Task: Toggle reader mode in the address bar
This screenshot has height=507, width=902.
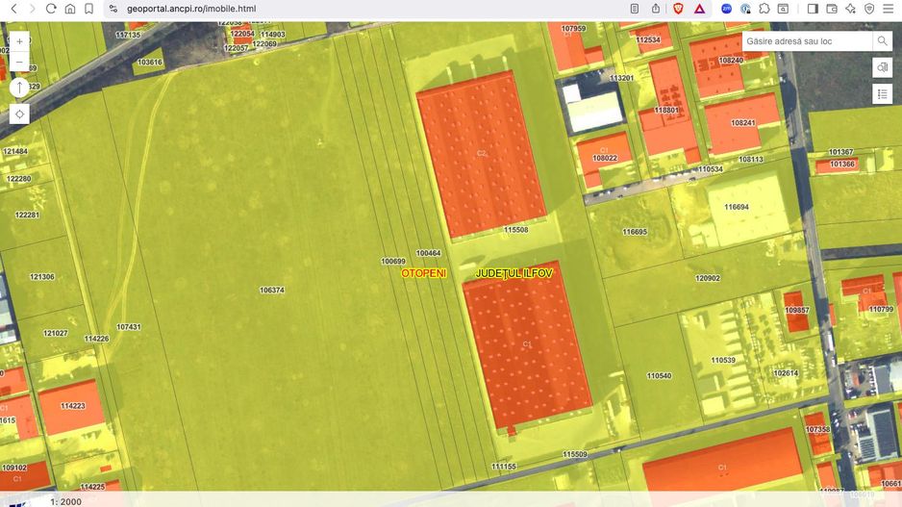Action: tap(635, 9)
